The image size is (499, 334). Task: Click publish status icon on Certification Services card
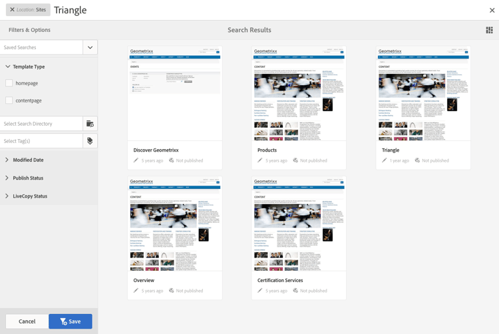click(295, 291)
